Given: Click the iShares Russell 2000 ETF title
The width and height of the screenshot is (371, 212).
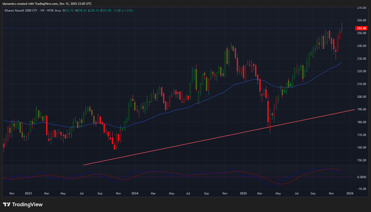Looking at the screenshot, I should (21, 11).
